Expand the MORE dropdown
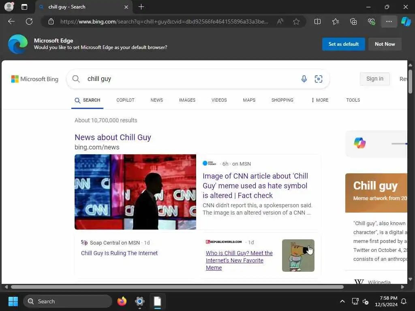This screenshot has height=311, width=415. click(x=320, y=100)
